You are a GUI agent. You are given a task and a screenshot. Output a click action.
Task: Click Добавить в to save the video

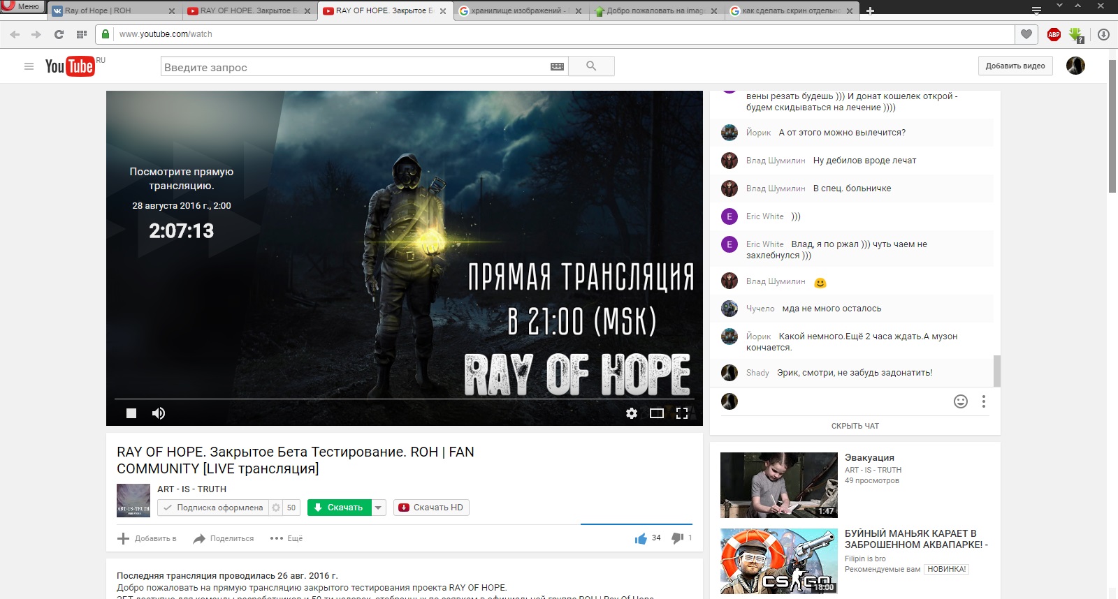(147, 538)
